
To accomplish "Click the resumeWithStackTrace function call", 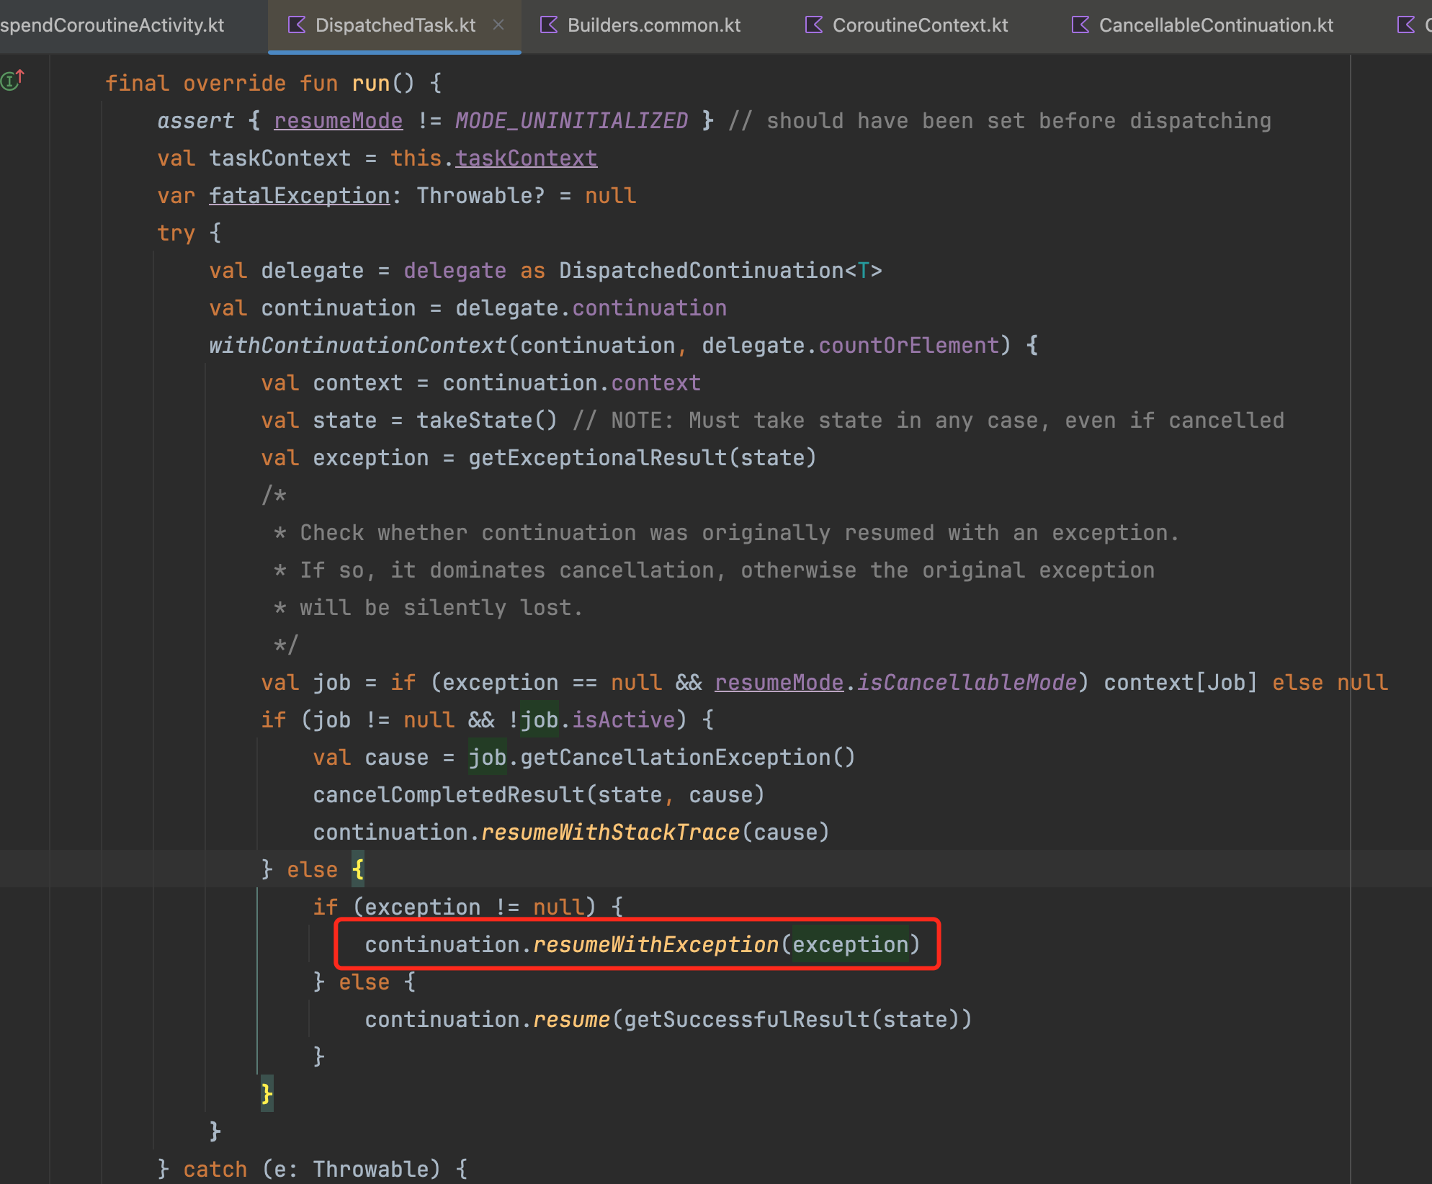I will (x=609, y=832).
